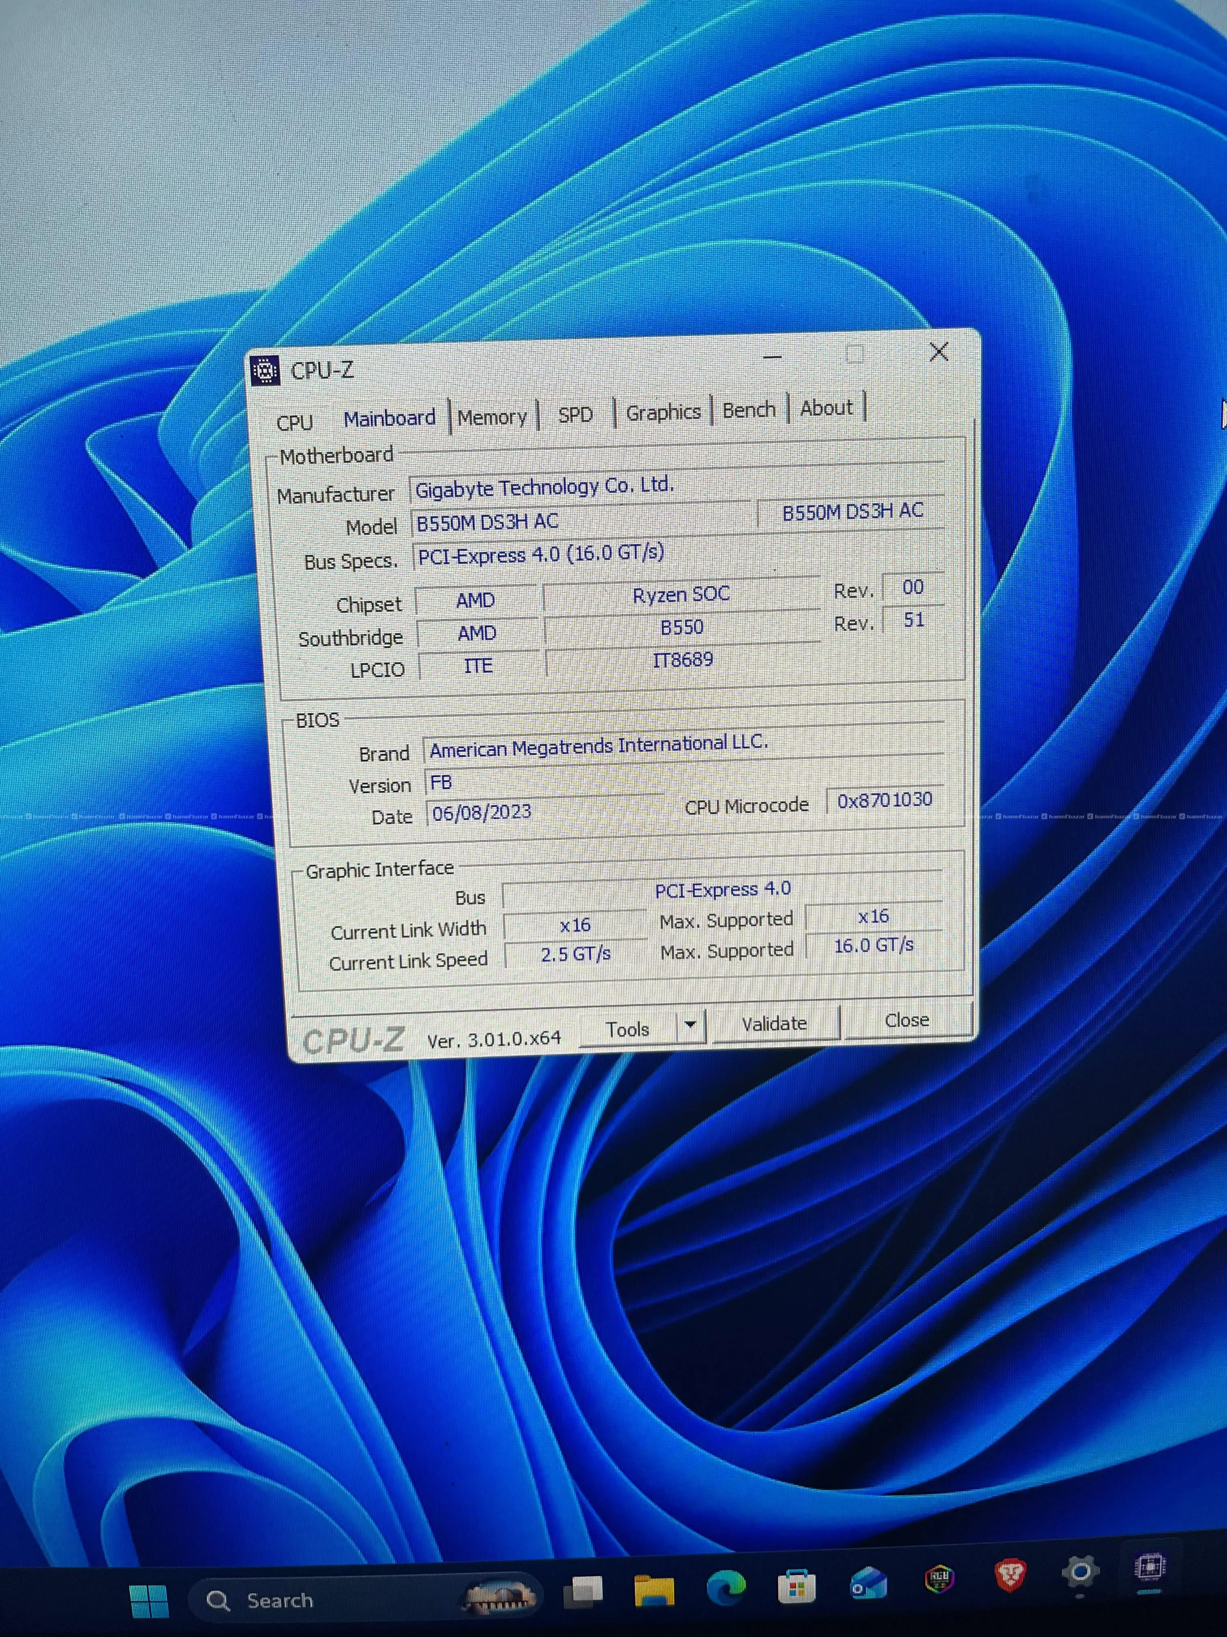Click the Max. Supported 16.0 GT/s value

click(874, 945)
